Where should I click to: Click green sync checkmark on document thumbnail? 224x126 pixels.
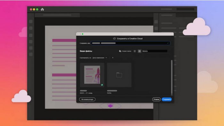click(102, 85)
